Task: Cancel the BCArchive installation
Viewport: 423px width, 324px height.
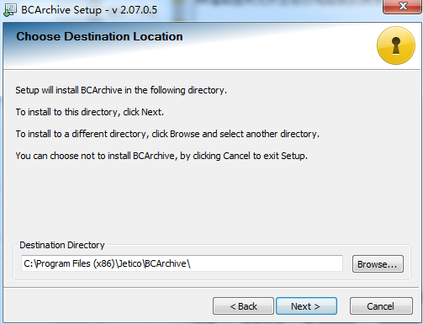Action: [x=381, y=306]
